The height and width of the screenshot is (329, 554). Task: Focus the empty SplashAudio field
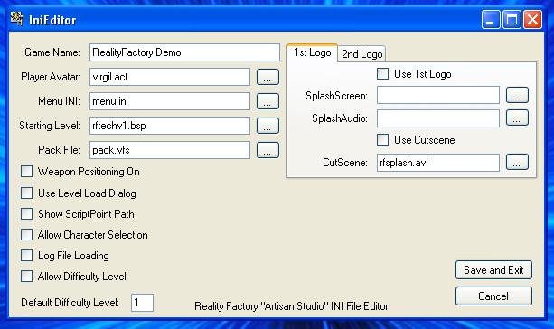438,118
